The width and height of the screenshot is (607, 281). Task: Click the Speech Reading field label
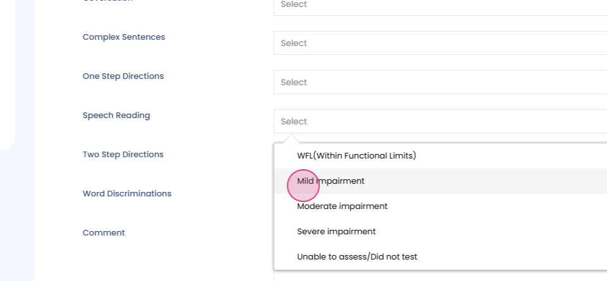tap(116, 116)
